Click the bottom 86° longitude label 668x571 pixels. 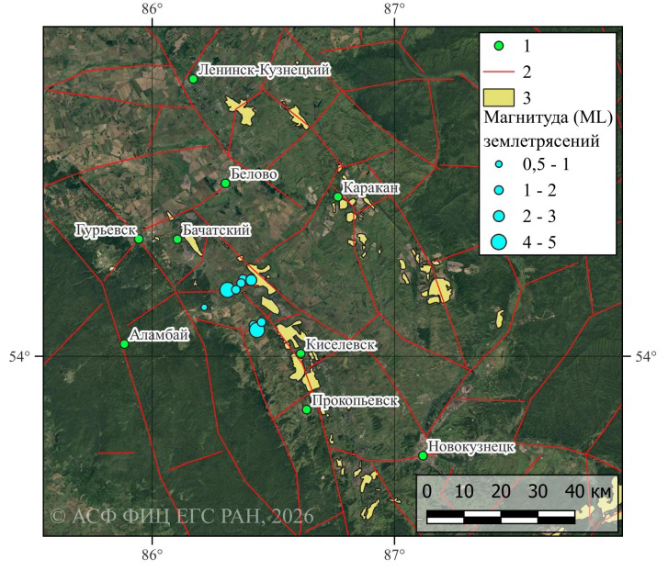[153, 554]
